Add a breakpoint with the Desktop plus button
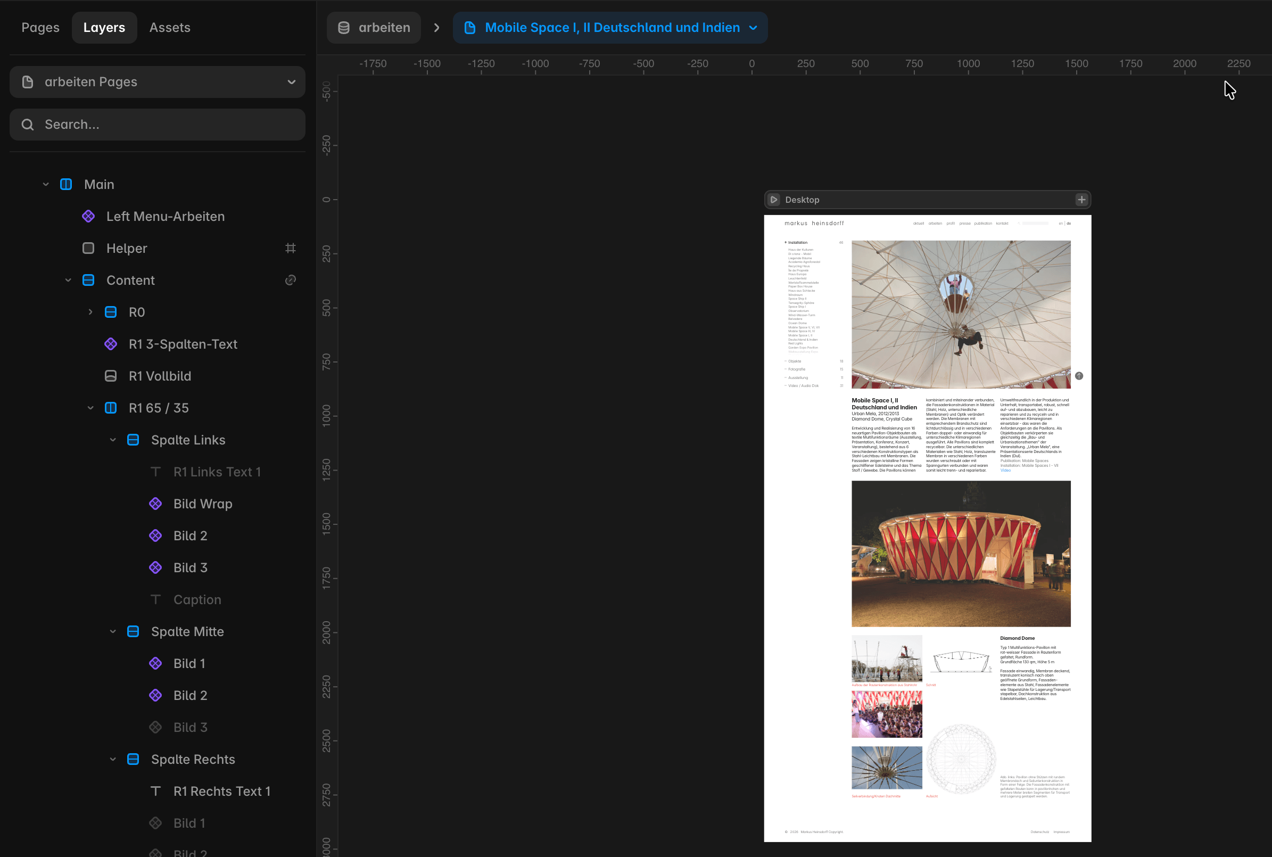This screenshot has width=1272, height=857. click(x=1081, y=200)
